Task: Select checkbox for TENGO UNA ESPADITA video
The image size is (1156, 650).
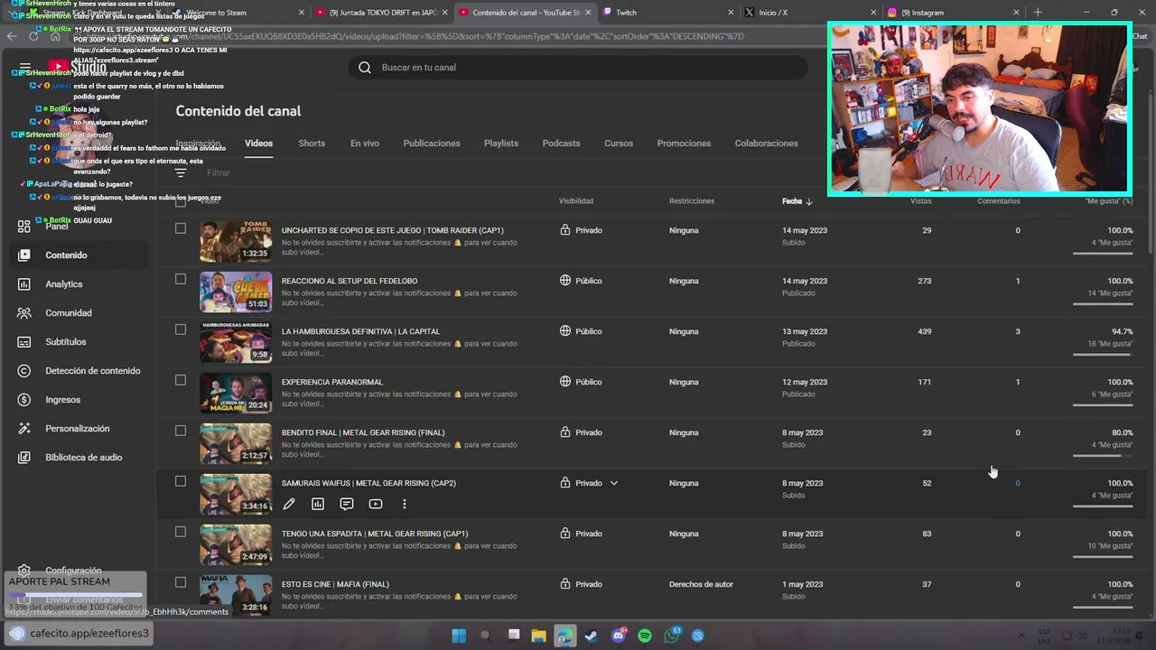Action: pos(181,533)
